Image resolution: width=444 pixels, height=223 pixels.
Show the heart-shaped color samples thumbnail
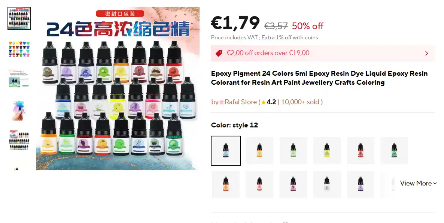(x=19, y=49)
